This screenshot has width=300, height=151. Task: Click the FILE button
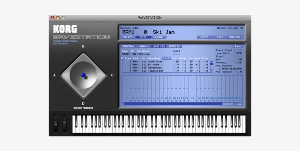(x=220, y=37)
